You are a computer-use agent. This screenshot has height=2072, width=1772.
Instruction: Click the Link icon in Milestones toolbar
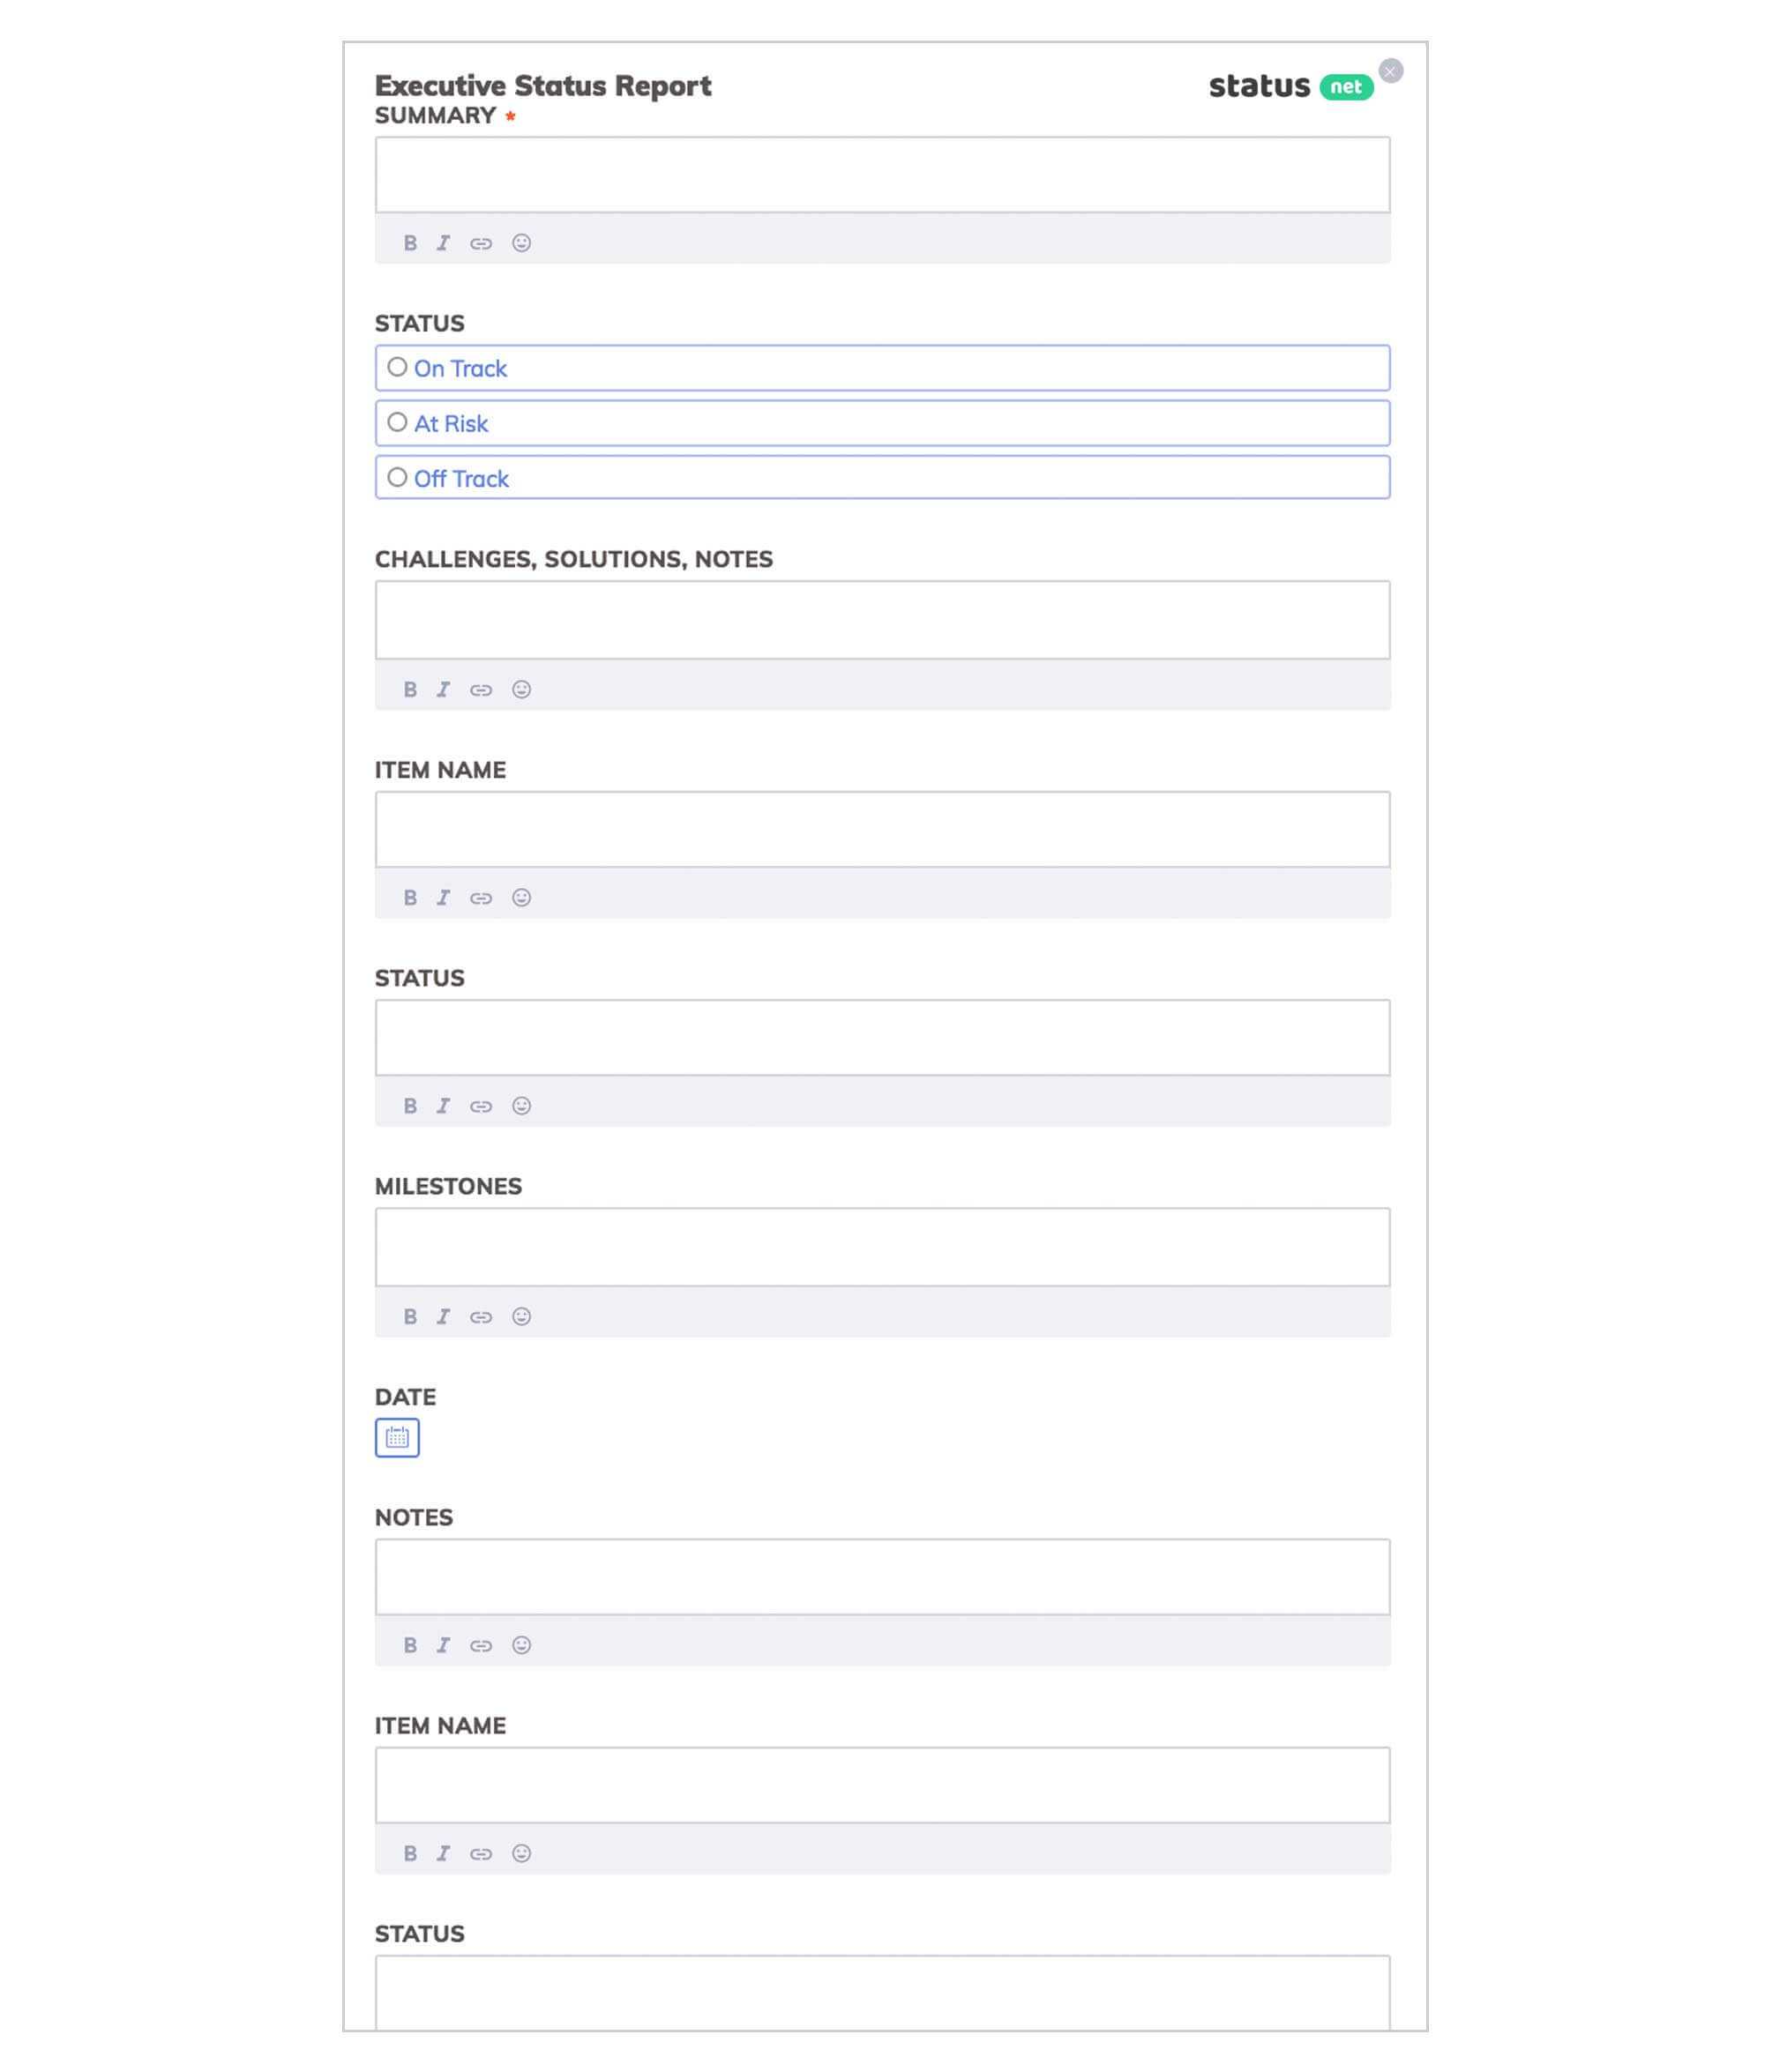point(482,1315)
